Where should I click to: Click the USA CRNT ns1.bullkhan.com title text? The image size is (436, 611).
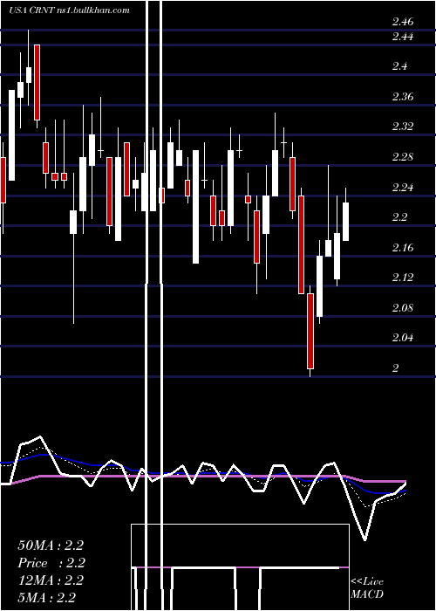[69, 10]
